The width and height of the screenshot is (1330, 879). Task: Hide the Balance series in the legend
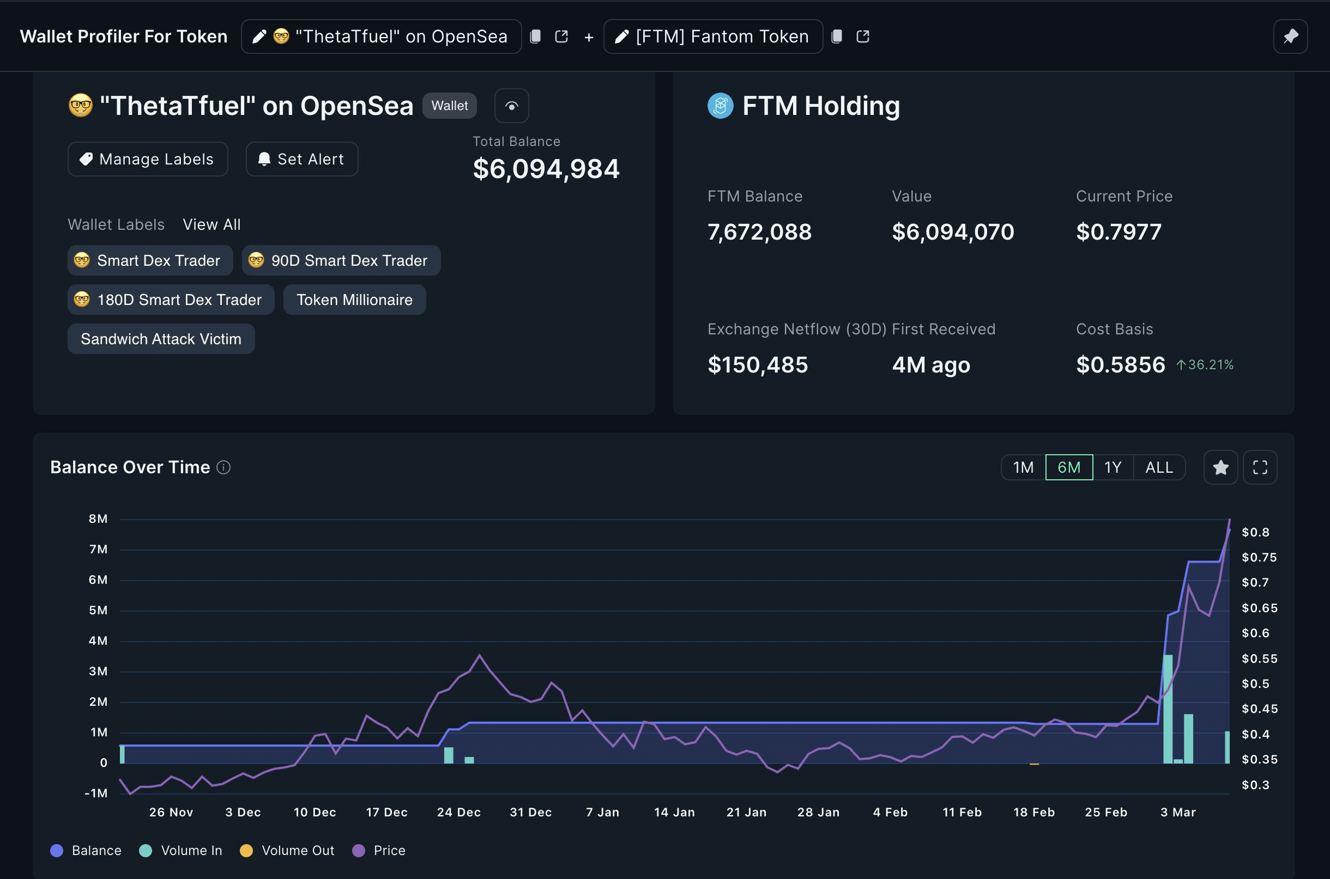click(x=86, y=851)
